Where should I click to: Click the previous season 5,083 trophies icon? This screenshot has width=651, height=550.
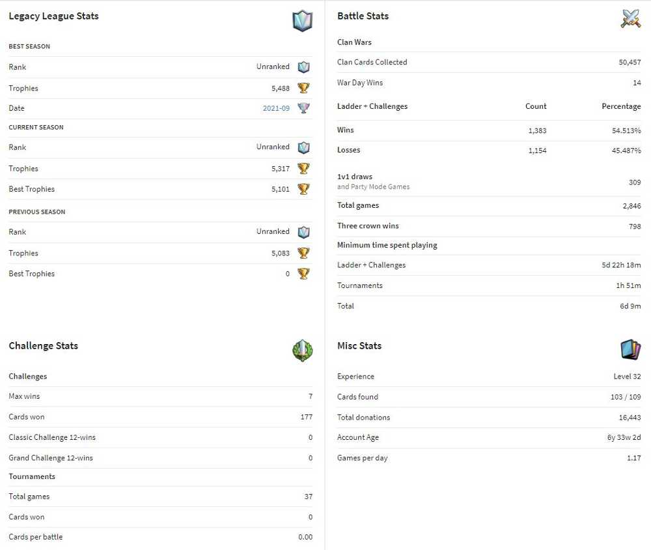303,253
